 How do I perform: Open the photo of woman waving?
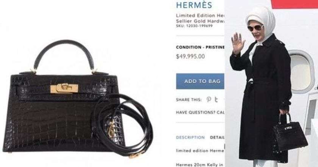pyautogui.click(x=271, y=83)
